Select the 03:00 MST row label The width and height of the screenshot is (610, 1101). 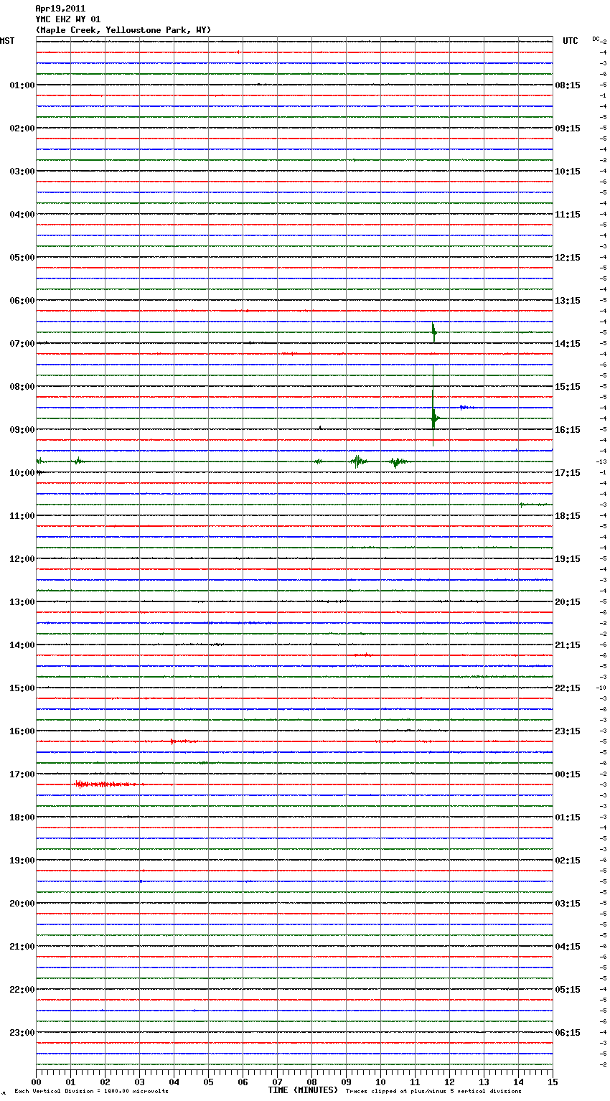(22, 172)
